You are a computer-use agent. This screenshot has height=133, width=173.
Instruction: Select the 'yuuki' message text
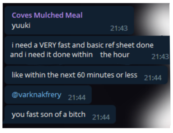point(21,26)
